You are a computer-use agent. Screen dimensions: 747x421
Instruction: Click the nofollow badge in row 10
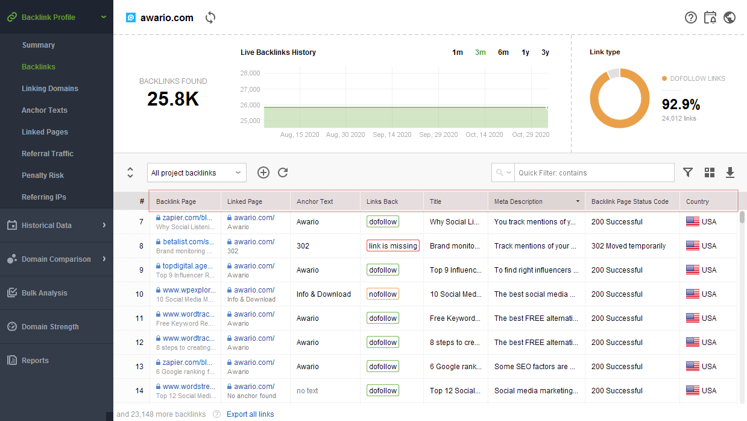383,294
